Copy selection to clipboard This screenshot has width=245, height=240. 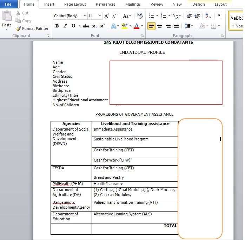pyautogui.click(x=24, y=21)
